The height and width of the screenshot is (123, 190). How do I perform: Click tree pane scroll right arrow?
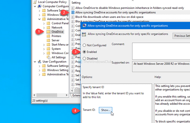(x=66, y=95)
